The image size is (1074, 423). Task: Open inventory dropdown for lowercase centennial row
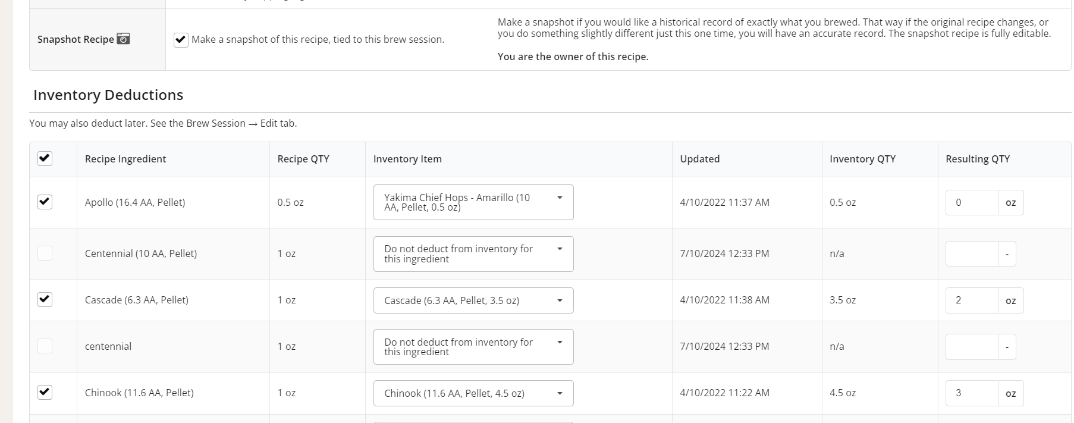pyautogui.click(x=473, y=347)
